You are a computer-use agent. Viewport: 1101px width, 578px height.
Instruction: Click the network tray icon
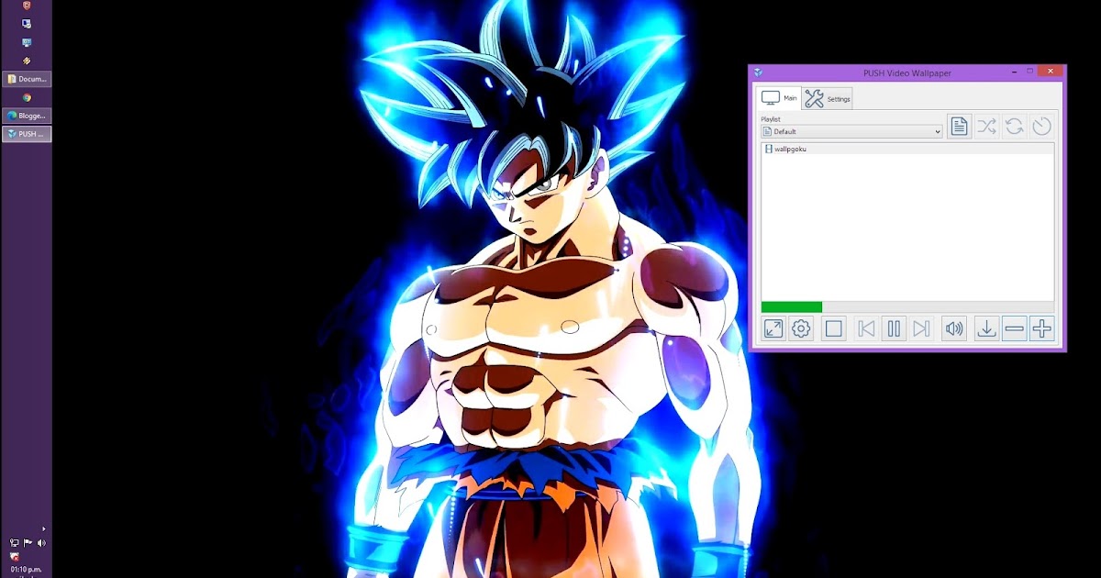pyautogui.click(x=14, y=543)
